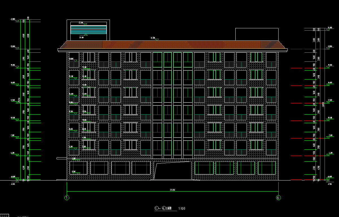The image size is (339, 217).
Task: Select elevation marker below the cyan louver
Action: tap(82, 37)
